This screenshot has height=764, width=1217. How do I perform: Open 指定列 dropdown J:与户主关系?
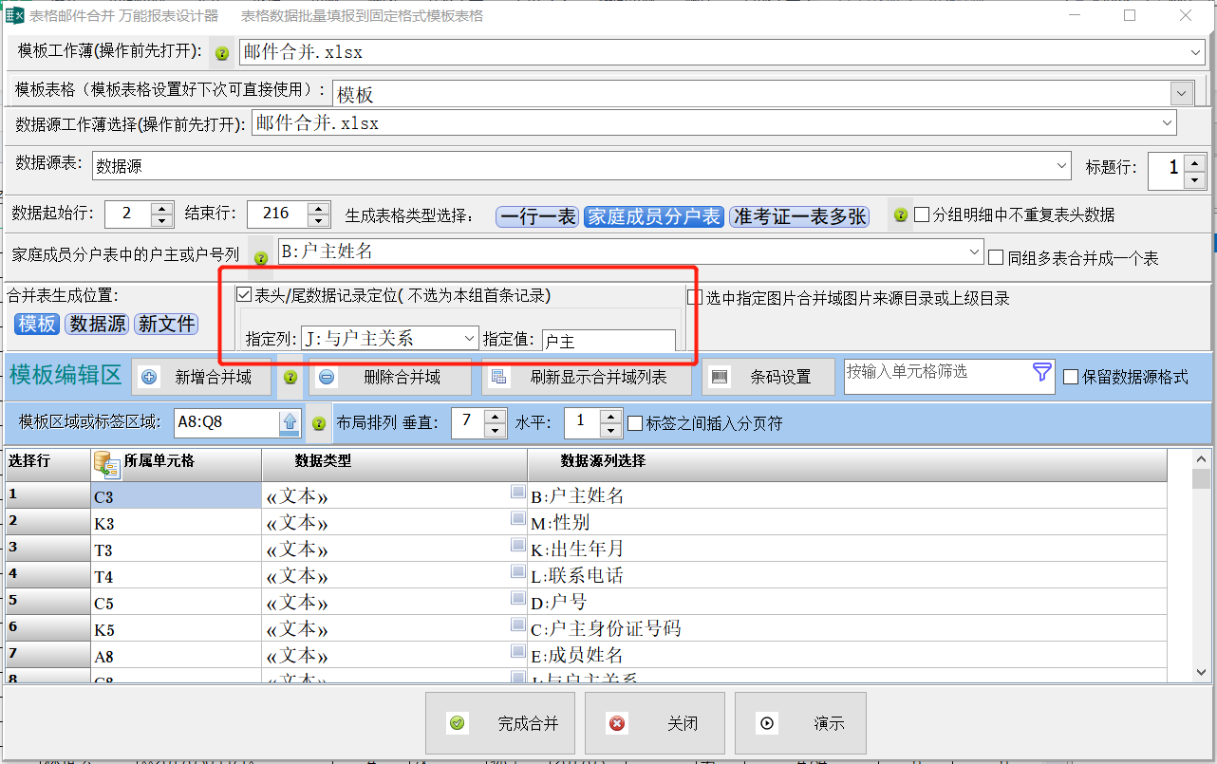click(469, 338)
